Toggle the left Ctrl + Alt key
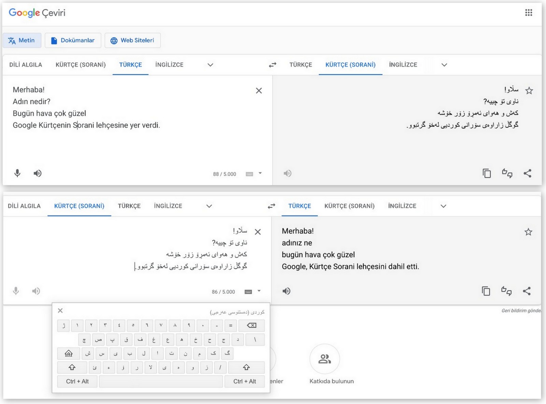The image size is (546, 404). pyautogui.click(x=77, y=381)
